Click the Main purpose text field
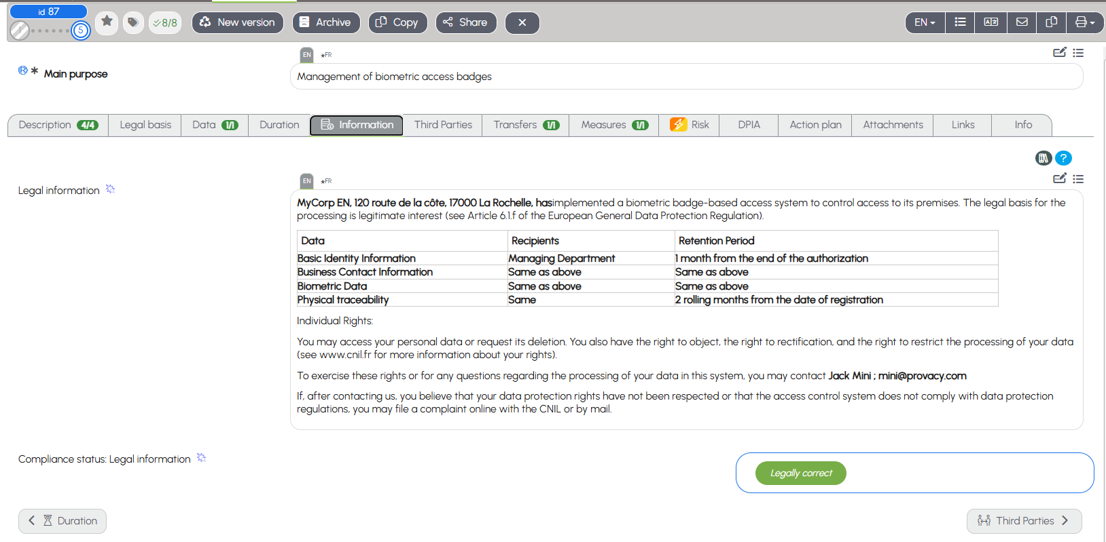Image resolution: width=1106 pixels, height=542 pixels. point(686,77)
